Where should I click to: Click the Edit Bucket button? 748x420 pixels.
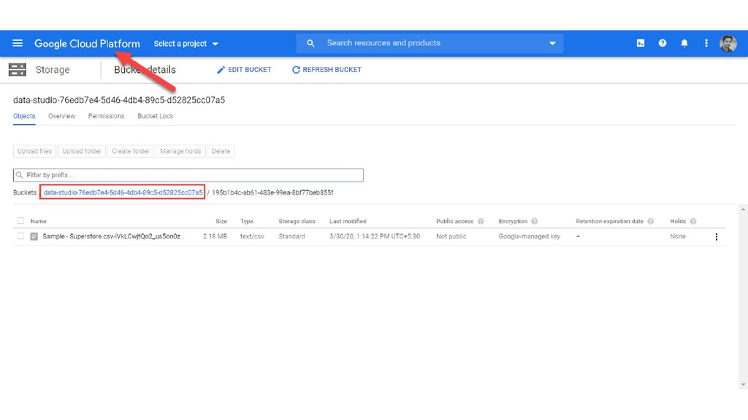pyautogui.click(x=244, y=70)
